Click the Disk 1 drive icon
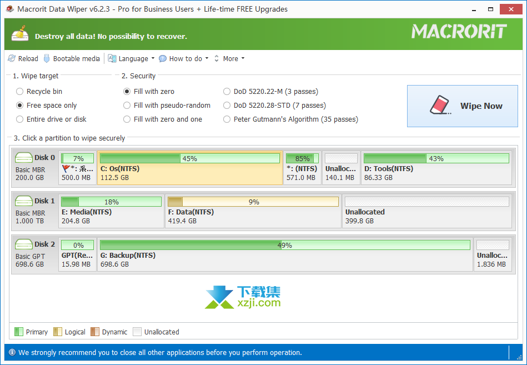This screenshot has height=365, width=527. point(23,201)
